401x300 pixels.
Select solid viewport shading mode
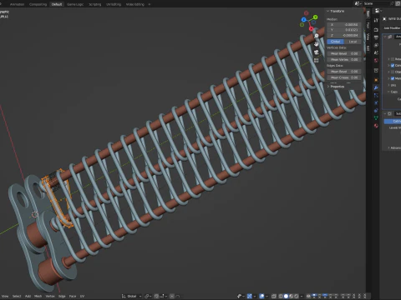(286, 296)
